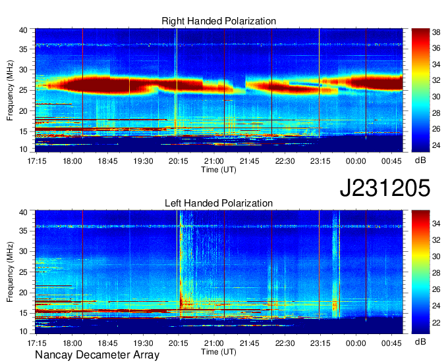Image resolution: width=448 pixels, height=363 pixels.
Task: Click the 00:00 time tick on Left Handed plot
Action: tap(356, 343)
